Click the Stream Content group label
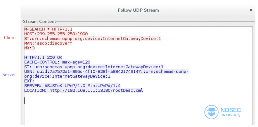This screenshot has width=258, height=127. tap(40, 21)
